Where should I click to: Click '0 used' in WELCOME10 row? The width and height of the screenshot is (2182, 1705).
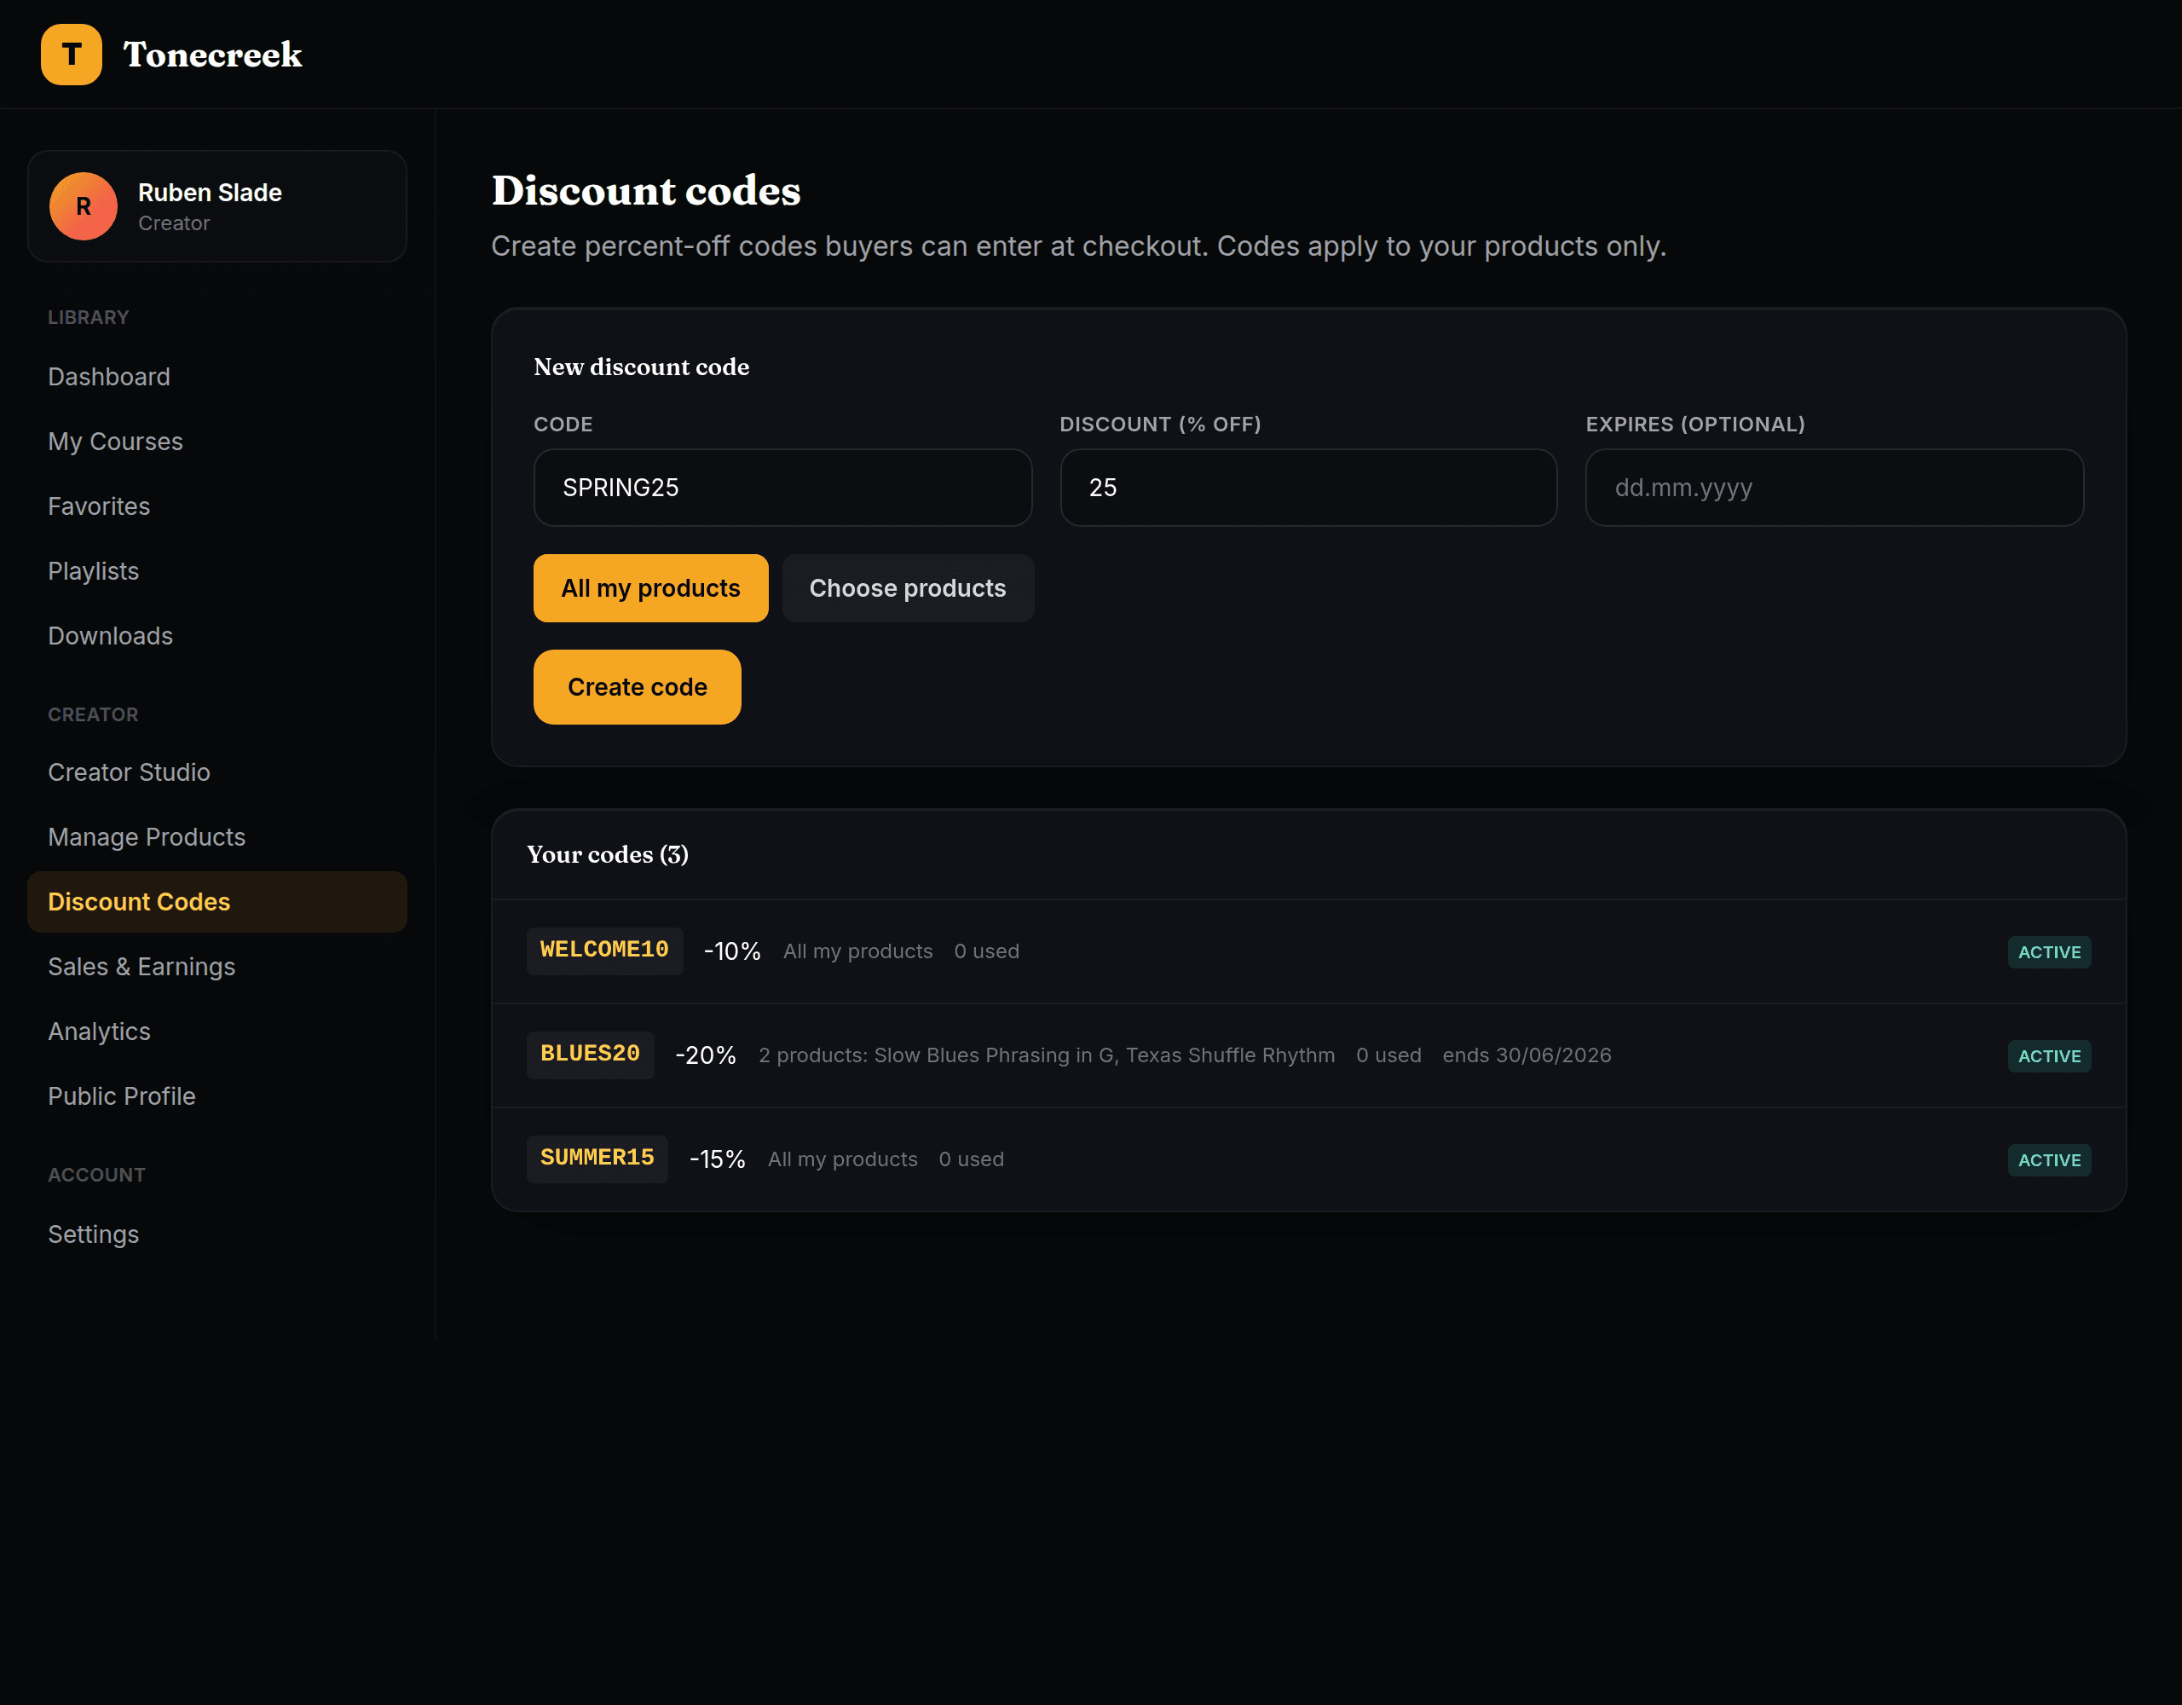986,951
